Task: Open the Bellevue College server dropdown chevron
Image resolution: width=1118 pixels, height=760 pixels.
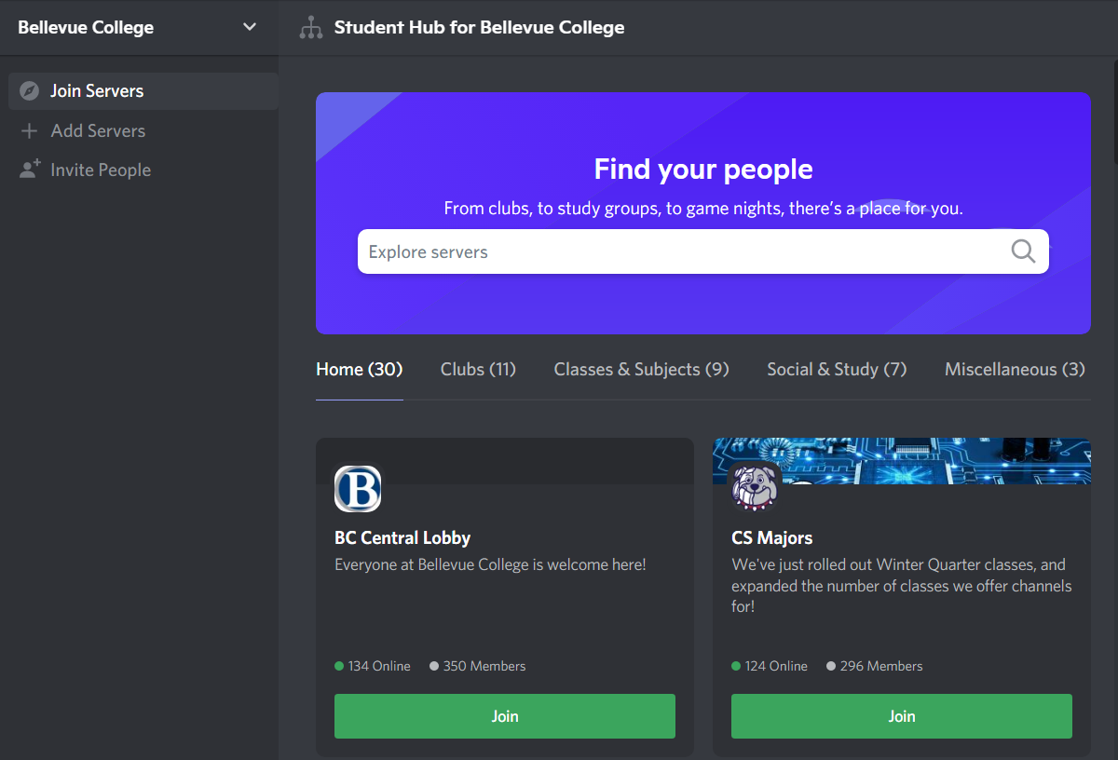Action: click(249, 27)
